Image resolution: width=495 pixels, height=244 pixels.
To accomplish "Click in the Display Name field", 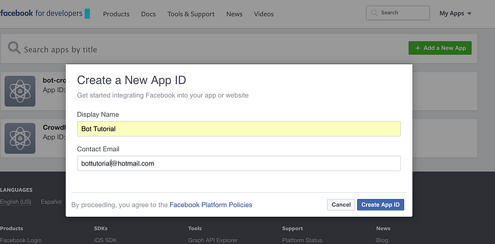I will pos(239,128).
